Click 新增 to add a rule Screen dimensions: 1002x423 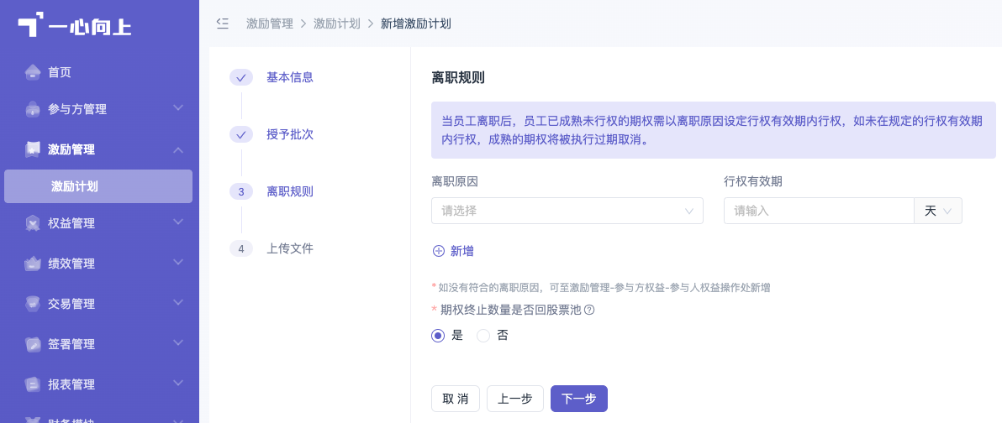tap(454, 252)
